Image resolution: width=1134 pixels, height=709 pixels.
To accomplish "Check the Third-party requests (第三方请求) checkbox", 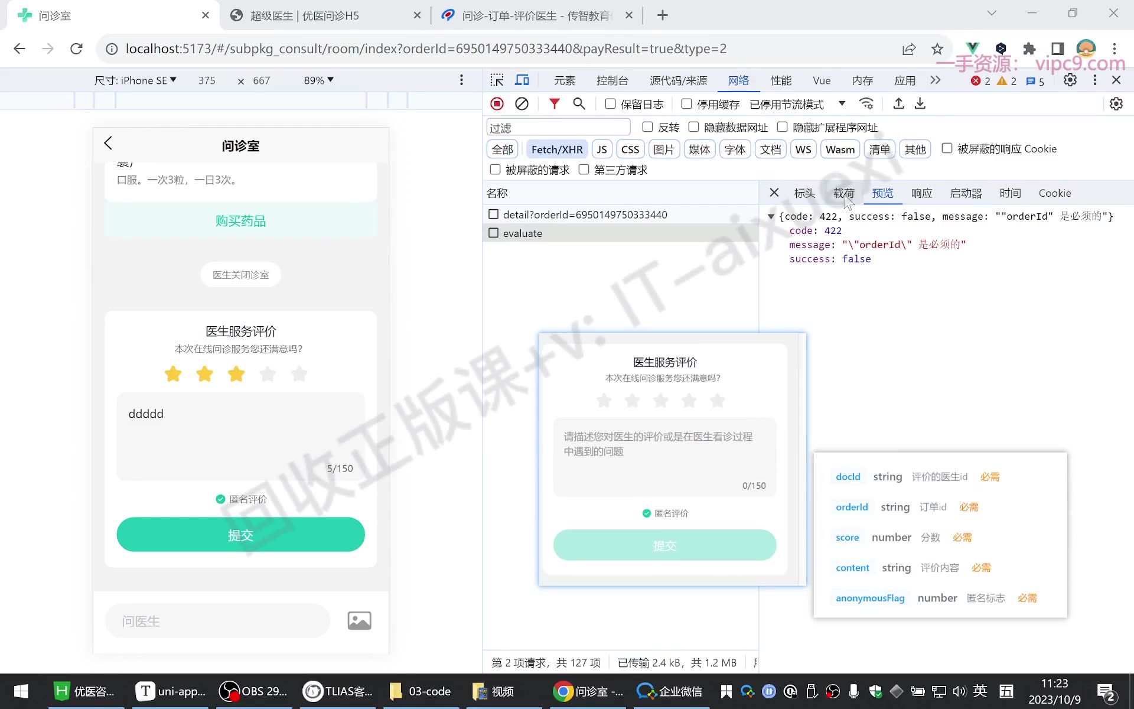I will 584,170.
